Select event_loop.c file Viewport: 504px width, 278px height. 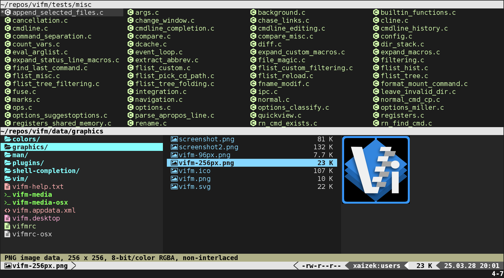point(159,52)
